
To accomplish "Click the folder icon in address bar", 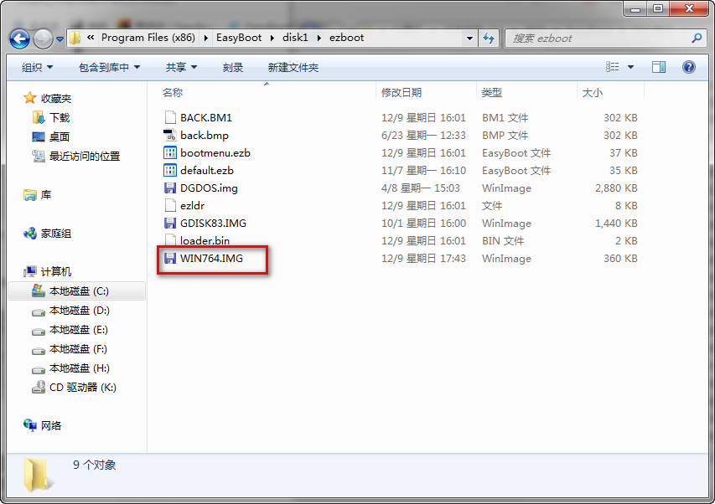I will pyautogui.click(x=74, y=38).
